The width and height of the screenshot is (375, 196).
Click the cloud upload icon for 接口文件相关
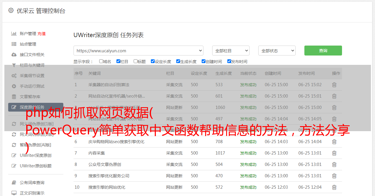coord(14,55)
